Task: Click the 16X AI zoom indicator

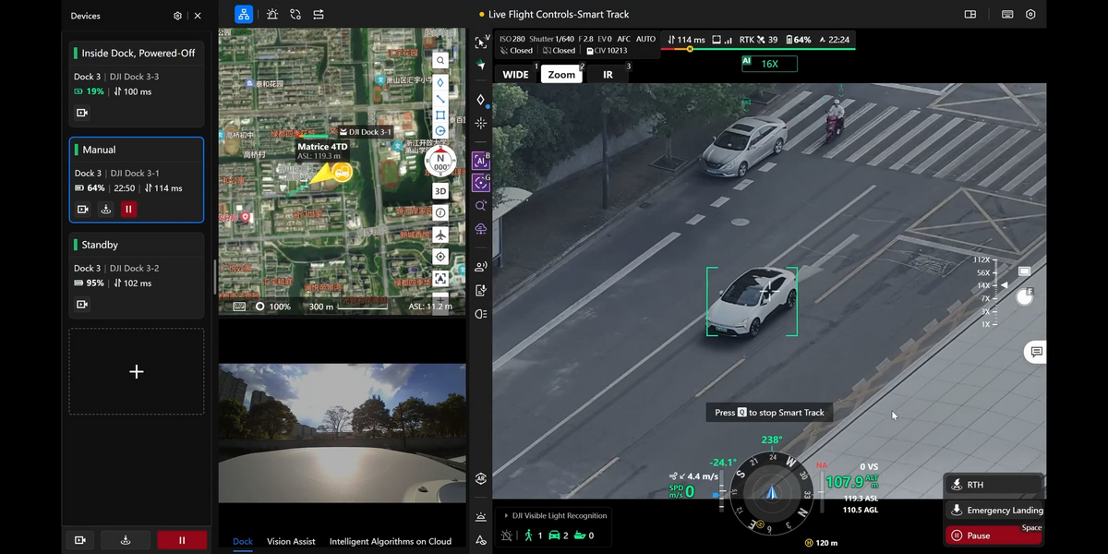Action: pos(769,64)
